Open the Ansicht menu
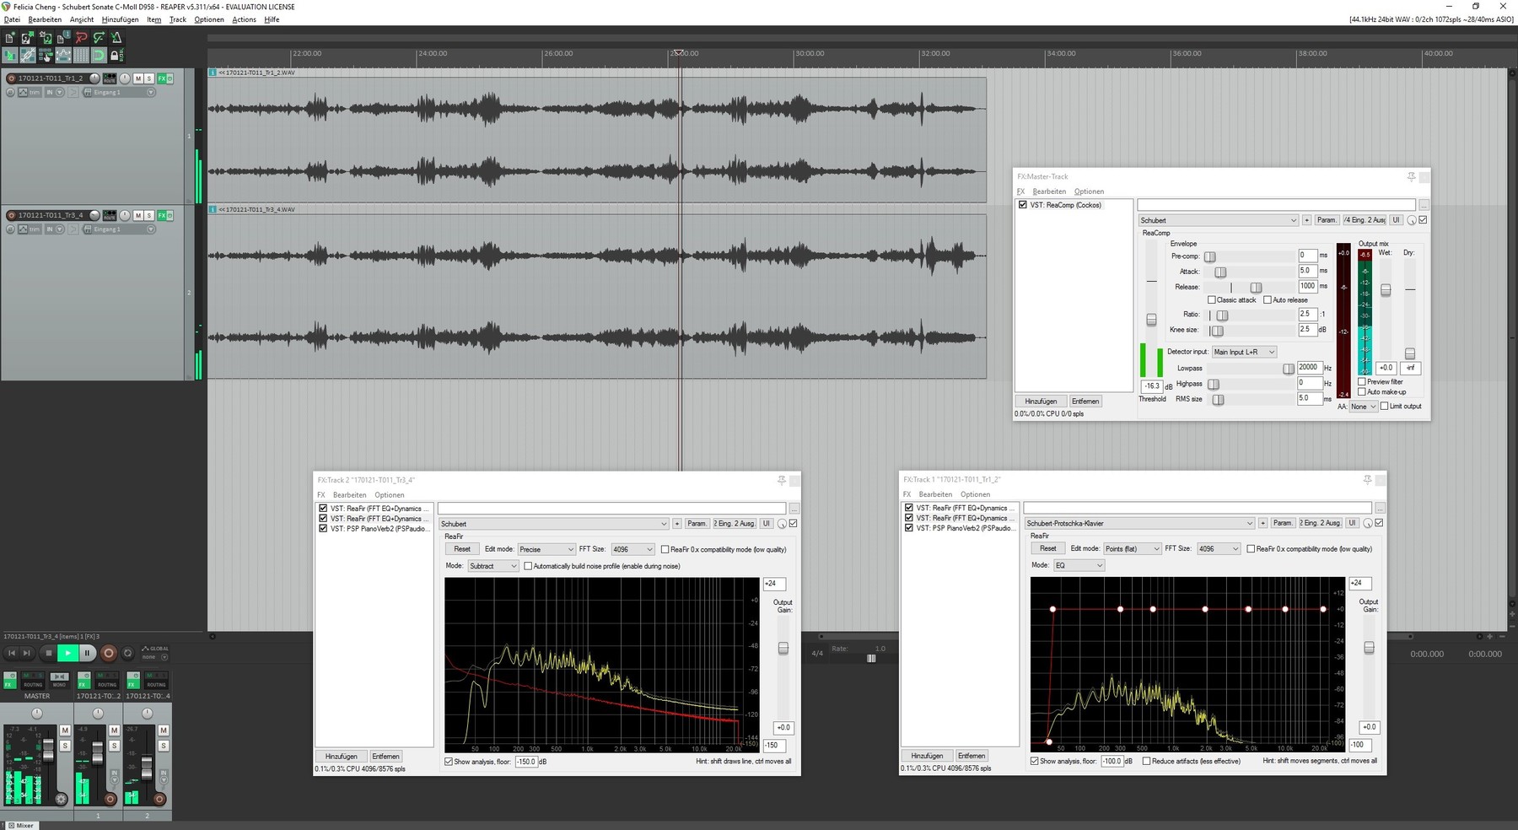The image size is (1518, 830). 82,19
